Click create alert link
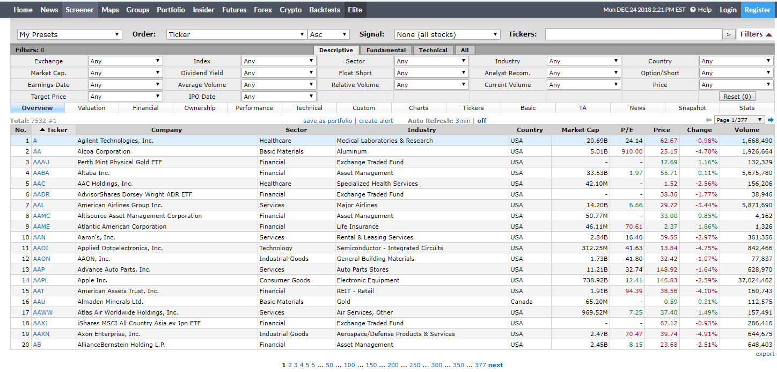 coord(376,121)
